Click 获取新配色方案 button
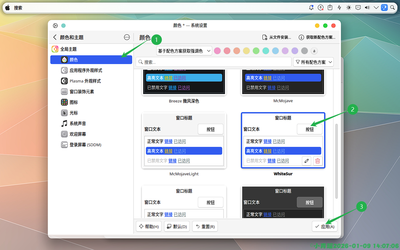The image size is (400, 250). (317, 37)
